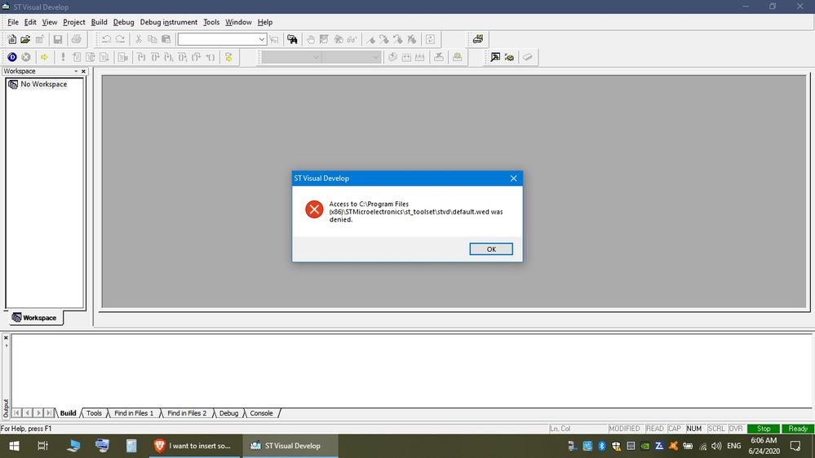
Task: Click the gear configuration toolbar icon
Action: (x=509, y=57)
